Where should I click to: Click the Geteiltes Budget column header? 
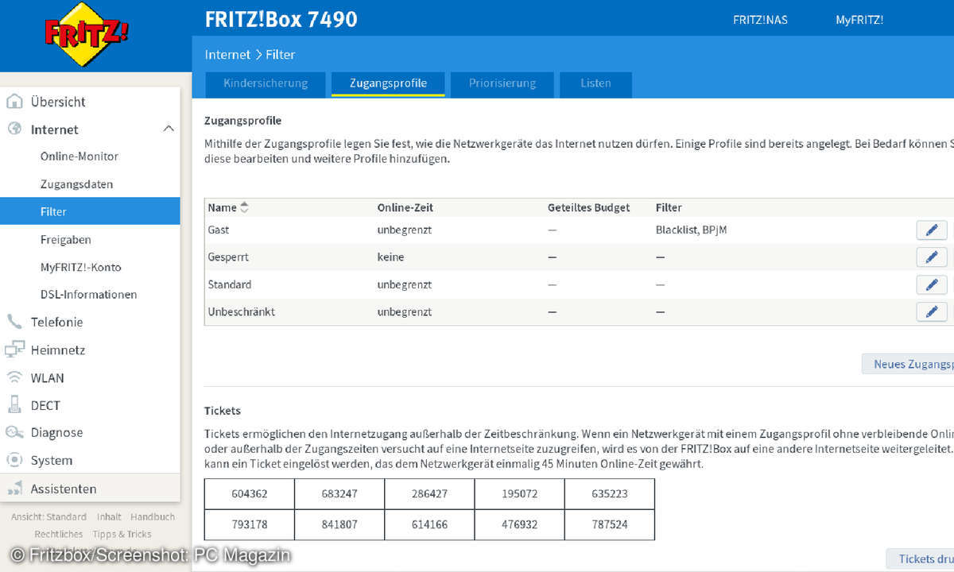point(588,207)
